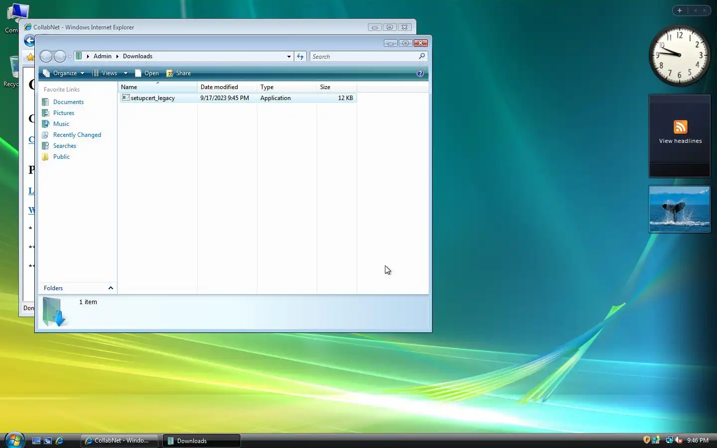Click the analog clock gadget
The width and height of the screenshot is (717, 448).
pos(680,55)
